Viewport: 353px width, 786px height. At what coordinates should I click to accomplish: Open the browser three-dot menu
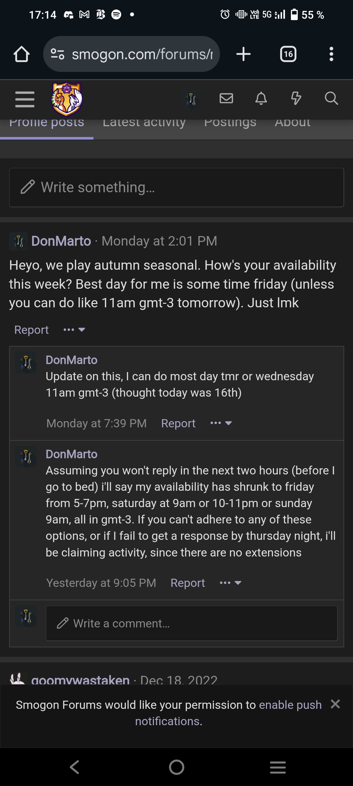tap(331, 54)
